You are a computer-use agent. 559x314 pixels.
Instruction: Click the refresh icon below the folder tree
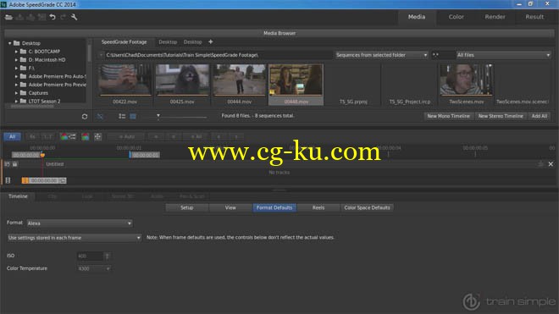coord(85,117)
